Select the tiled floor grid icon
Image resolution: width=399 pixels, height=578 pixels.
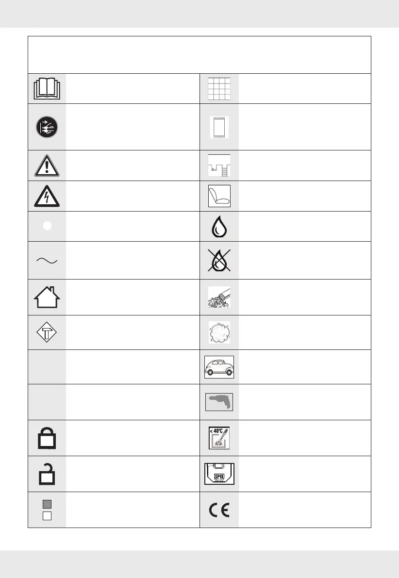(219, 88)
